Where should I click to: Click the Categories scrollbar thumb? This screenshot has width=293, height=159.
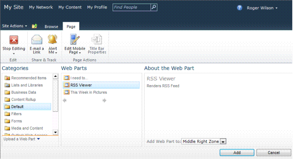point(55,96)
